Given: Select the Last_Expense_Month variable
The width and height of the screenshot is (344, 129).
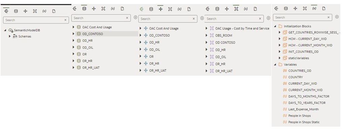Looking at the screenshot, I should coord(303,109).
